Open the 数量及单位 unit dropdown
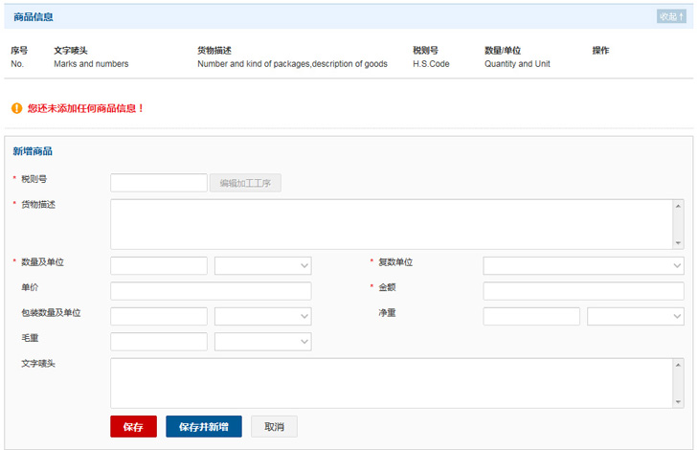The height and width of the screenshot is (450, 697). tap(263, 266)
